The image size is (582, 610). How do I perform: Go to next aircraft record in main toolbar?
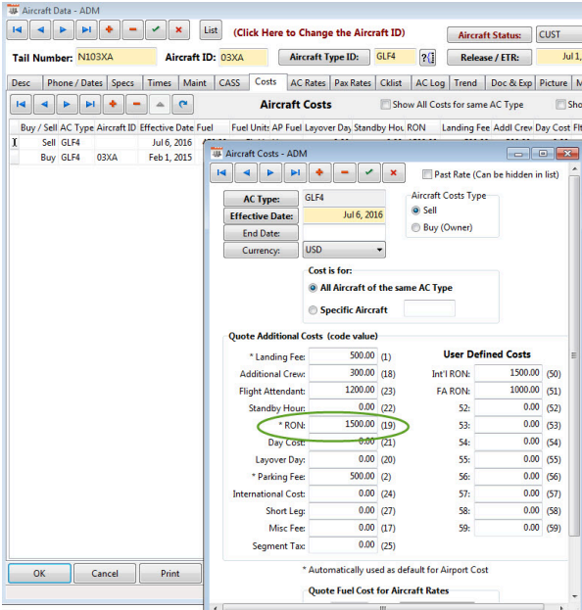coord(63,30)
